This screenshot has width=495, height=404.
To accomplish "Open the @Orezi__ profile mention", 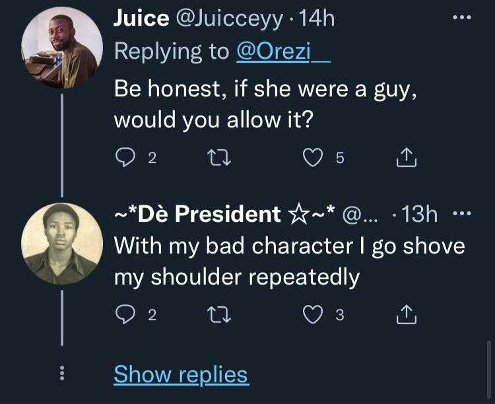I will [282, 53].
